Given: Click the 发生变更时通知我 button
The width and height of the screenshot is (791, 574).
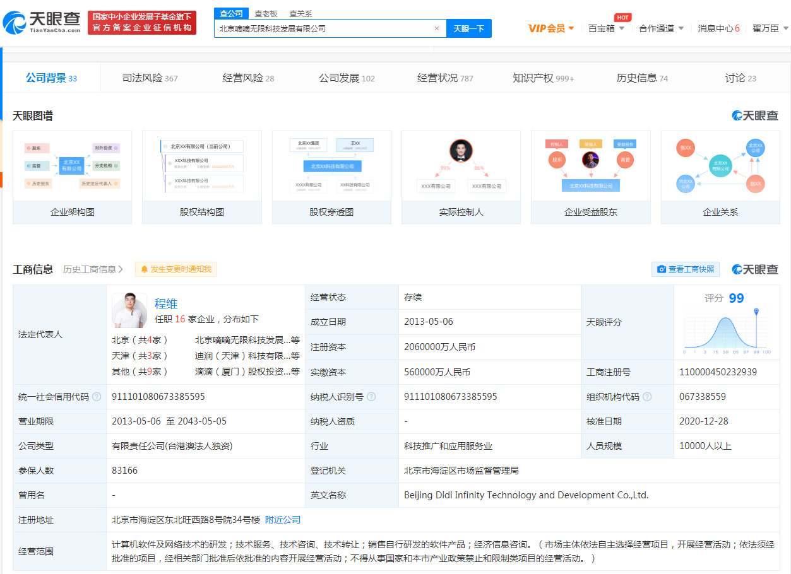Looking at the screenshot, I should pyautogui.click(x=176, y=269).
